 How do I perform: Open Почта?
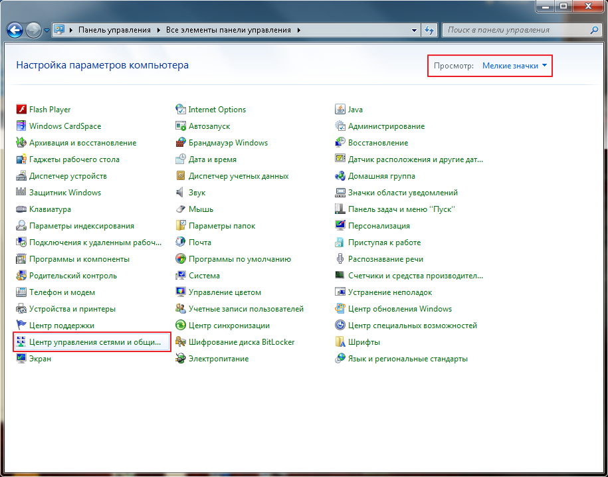click(193, 242)
